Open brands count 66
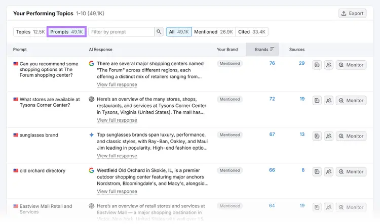The height and width of the screenshot is (224, 380). tap(272, 170)
